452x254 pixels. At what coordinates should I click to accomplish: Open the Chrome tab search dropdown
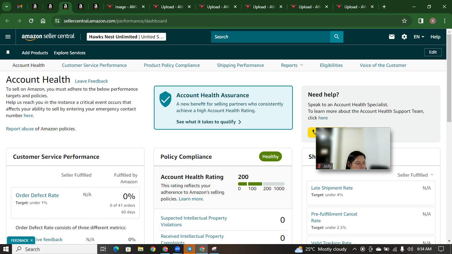click(6, 7)
